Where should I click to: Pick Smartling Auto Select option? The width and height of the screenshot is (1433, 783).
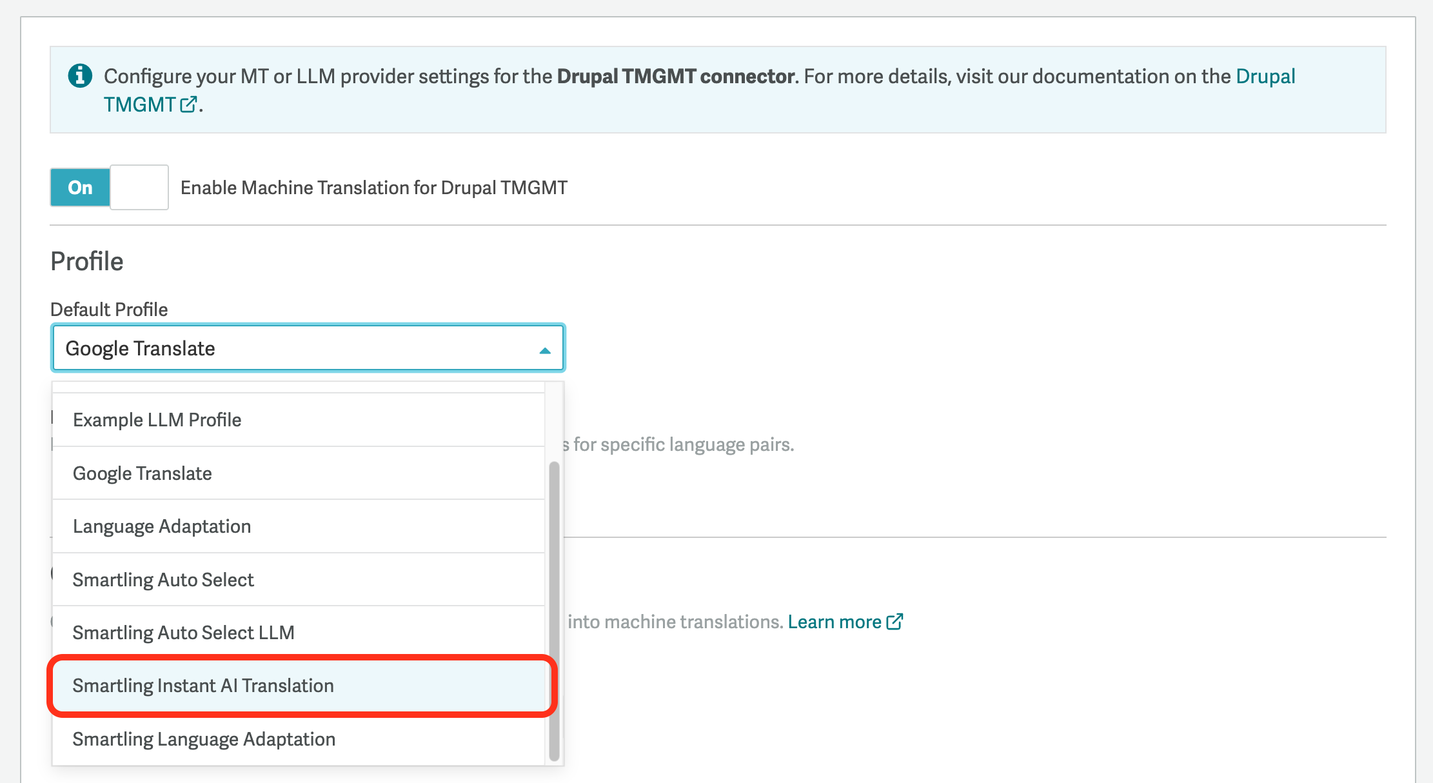[x=299, y=580]
